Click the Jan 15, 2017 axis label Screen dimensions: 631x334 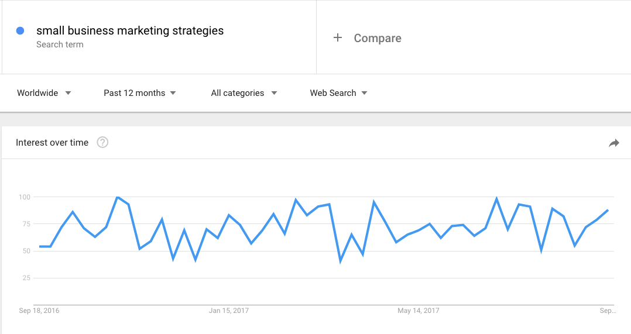228,310
